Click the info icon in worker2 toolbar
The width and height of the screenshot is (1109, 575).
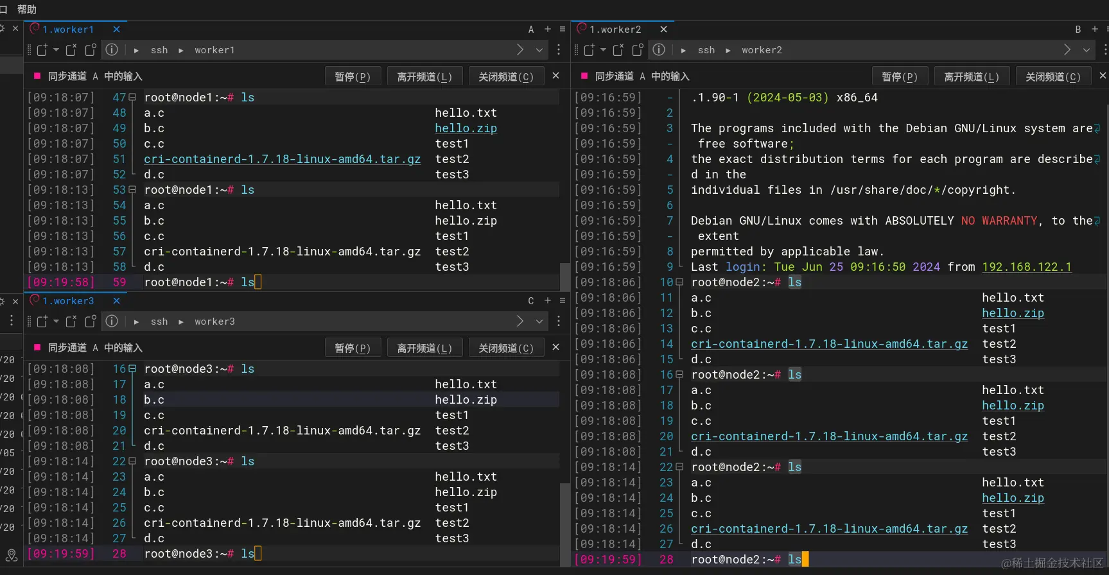pos(659,50)
